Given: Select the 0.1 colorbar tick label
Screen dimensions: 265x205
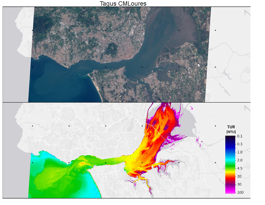Looking at the screenshot, I should click(240, 136).
